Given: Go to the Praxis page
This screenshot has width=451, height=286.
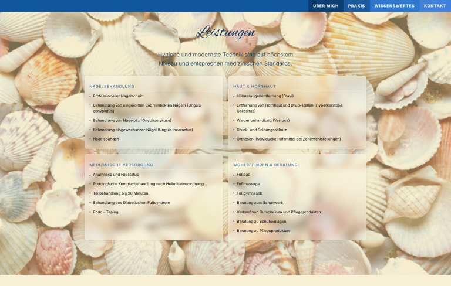Looking at the screenshot, I should point(356,6).
